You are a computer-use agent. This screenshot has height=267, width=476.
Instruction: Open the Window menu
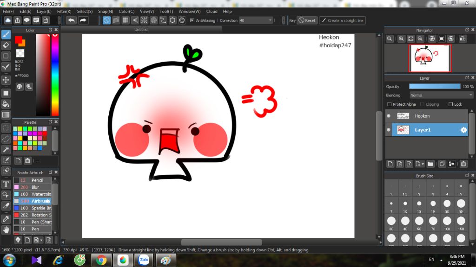[190, 11]
